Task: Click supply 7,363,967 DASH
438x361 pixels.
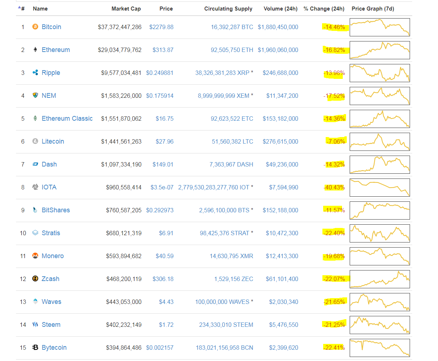Action: 231,164
